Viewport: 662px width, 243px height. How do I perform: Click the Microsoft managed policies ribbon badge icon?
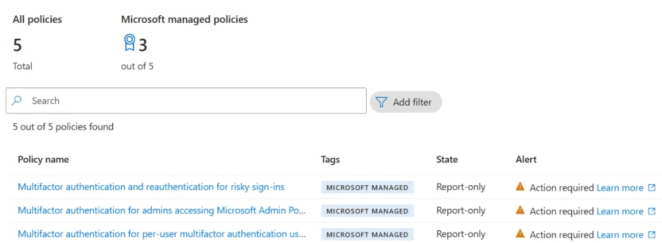[129, 43]
